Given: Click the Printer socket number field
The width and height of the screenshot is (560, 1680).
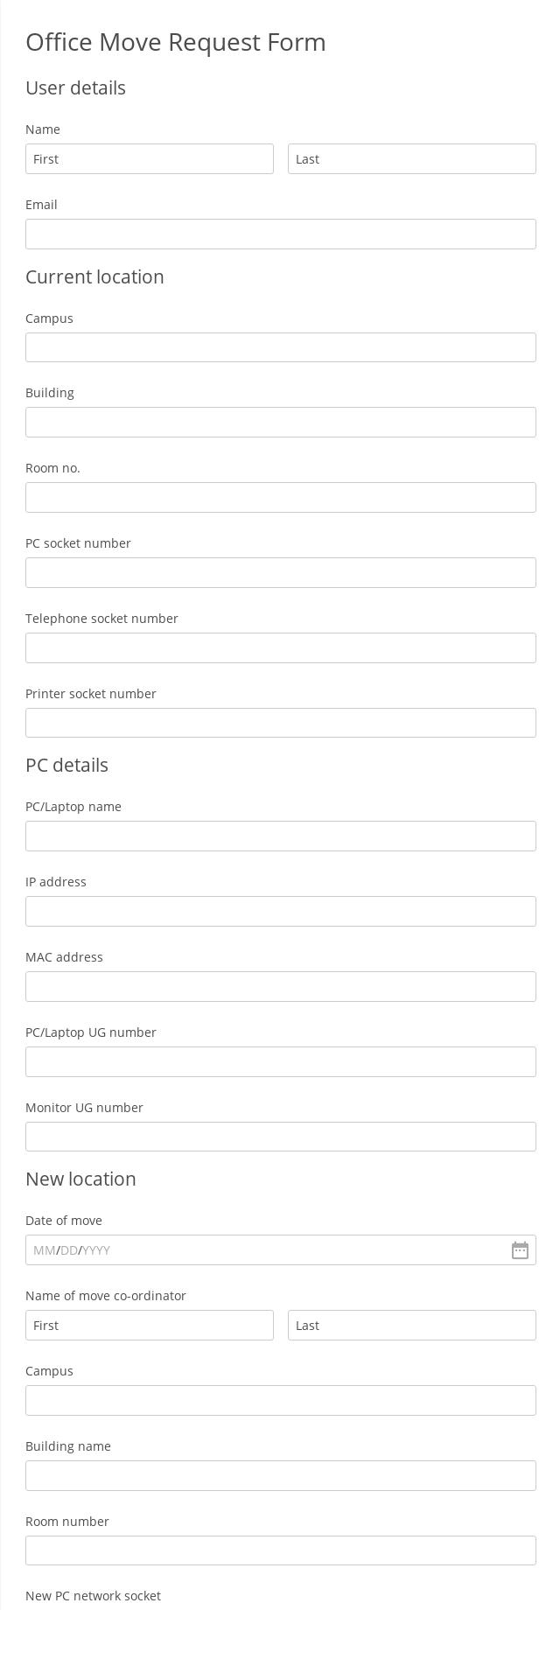Looking at the screenshot, I should (280, 722).
